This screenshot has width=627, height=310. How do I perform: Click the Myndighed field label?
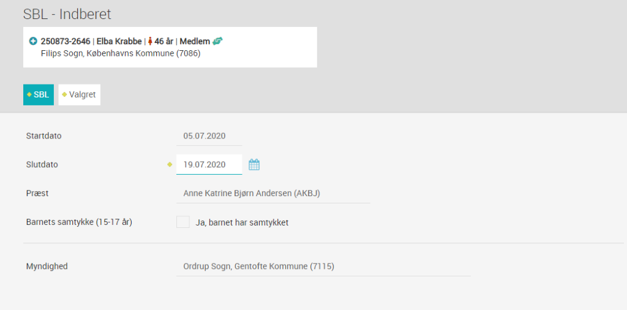point(47,267)
